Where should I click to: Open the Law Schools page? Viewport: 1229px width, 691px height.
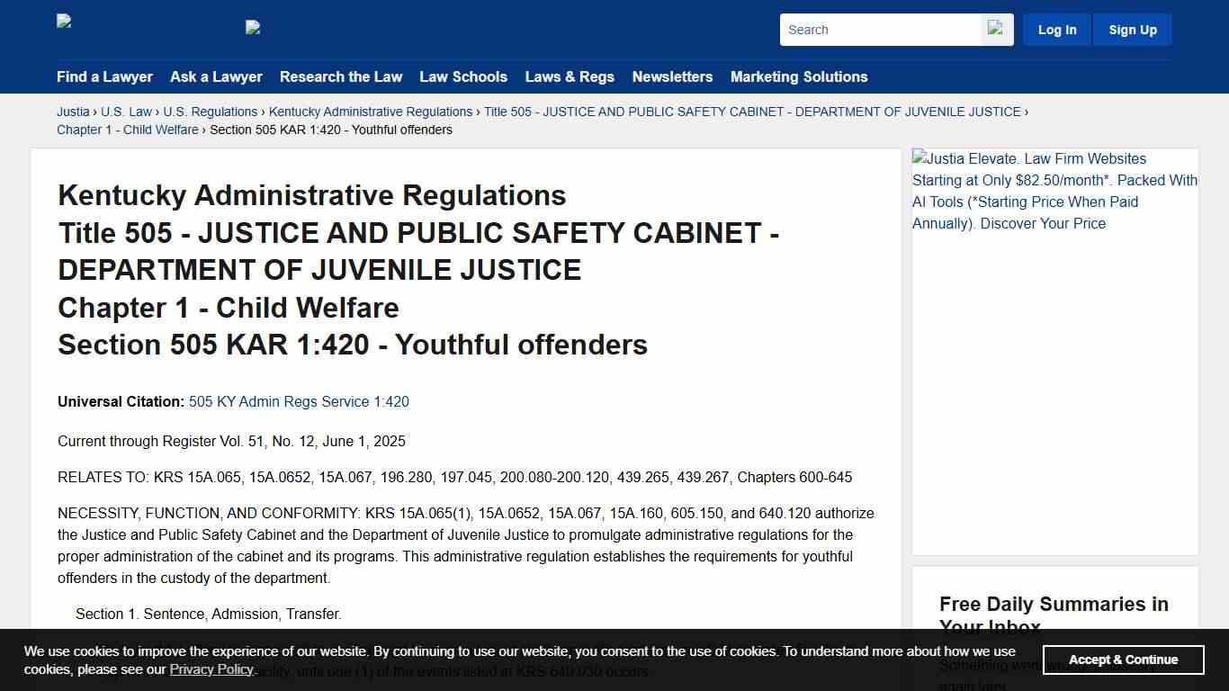pyautogui.click(x=463, y=77)
